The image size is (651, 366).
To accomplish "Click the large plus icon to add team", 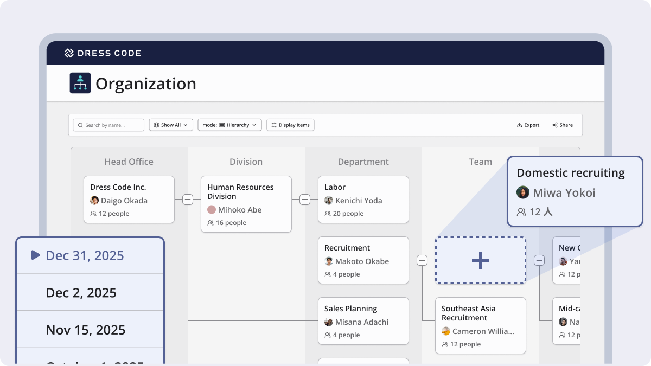I will tap(480, 261).
